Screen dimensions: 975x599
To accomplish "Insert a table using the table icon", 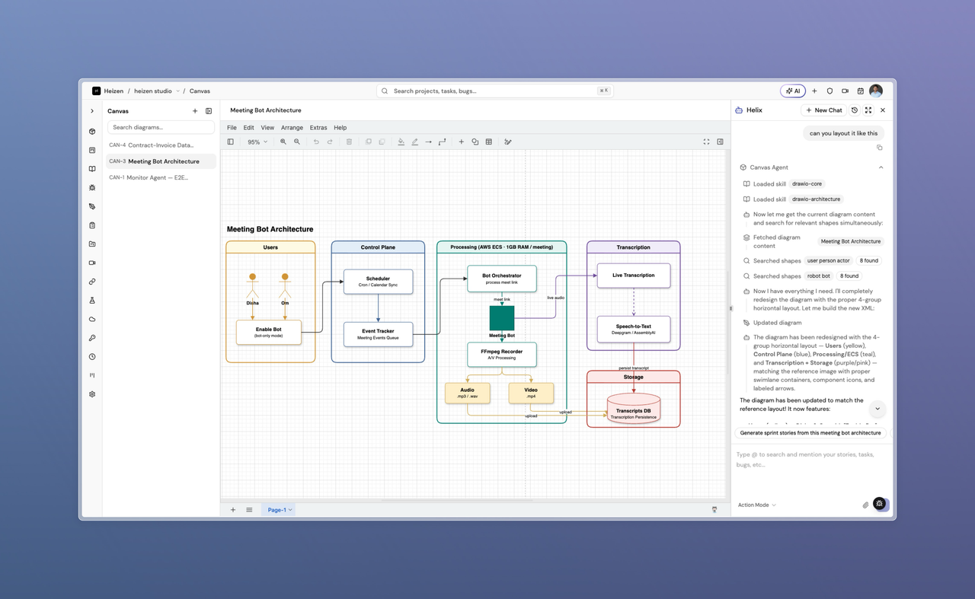I will 489,142.
